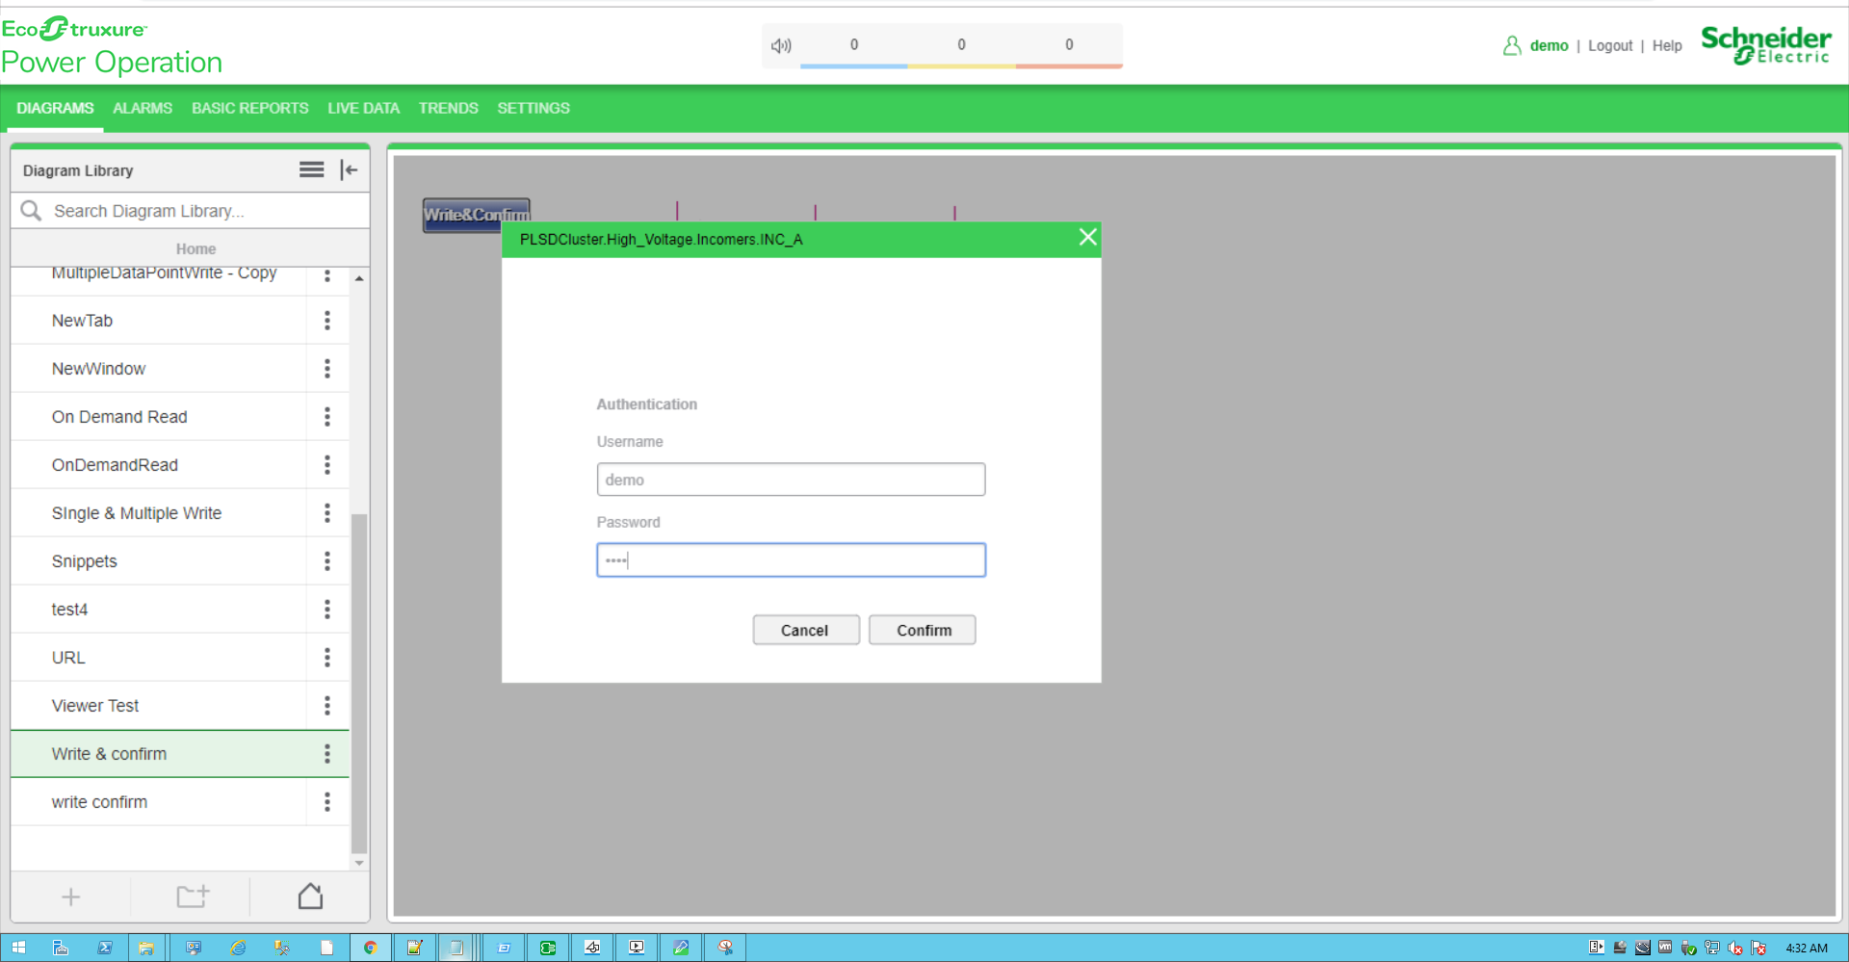Focus the Username input field
Screen dimensions: 1849x962
click(791, 480)
